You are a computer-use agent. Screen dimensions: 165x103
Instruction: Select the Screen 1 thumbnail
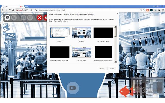pos(60,33)
